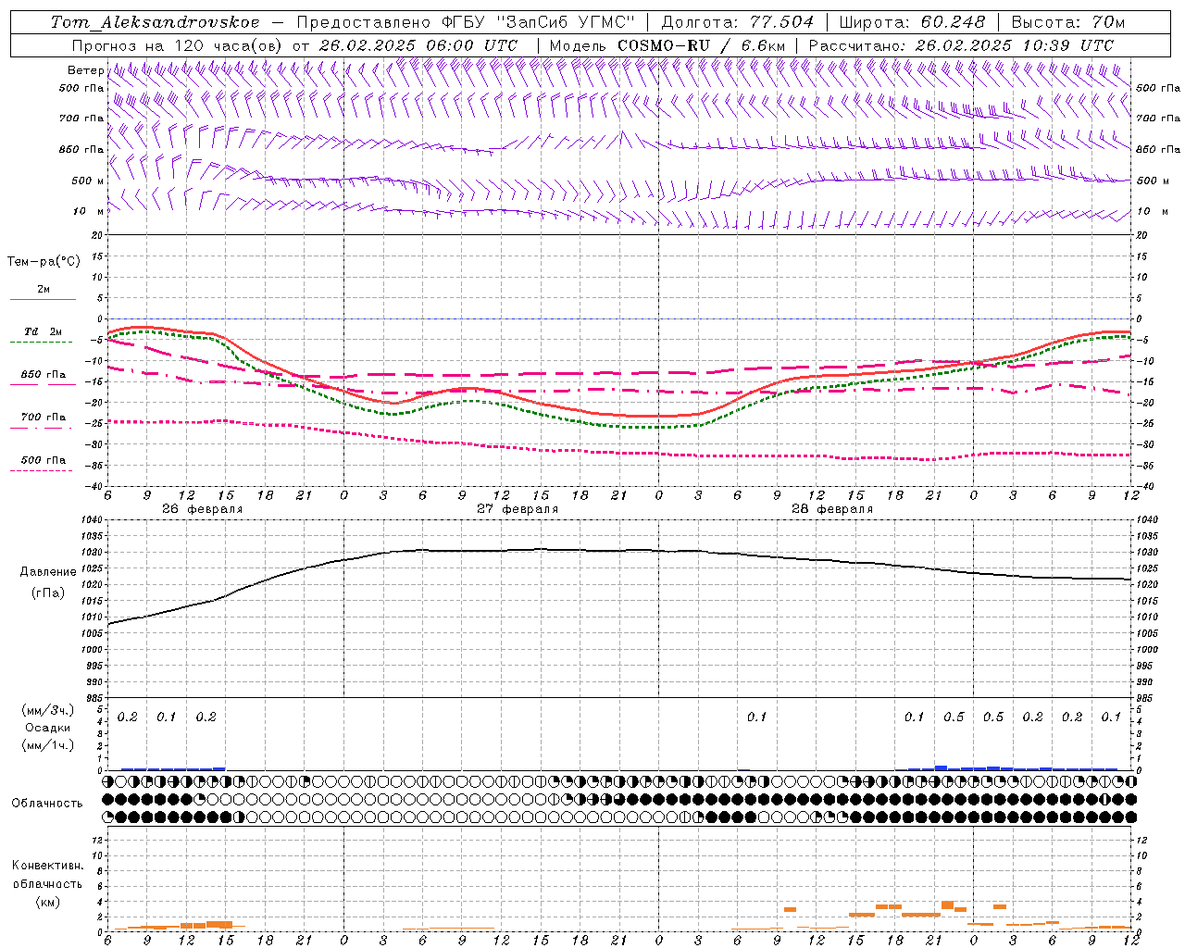Screen dimensions: 1185x948
Task: Click the 27 февраля date label
Action: coord(518,509)
